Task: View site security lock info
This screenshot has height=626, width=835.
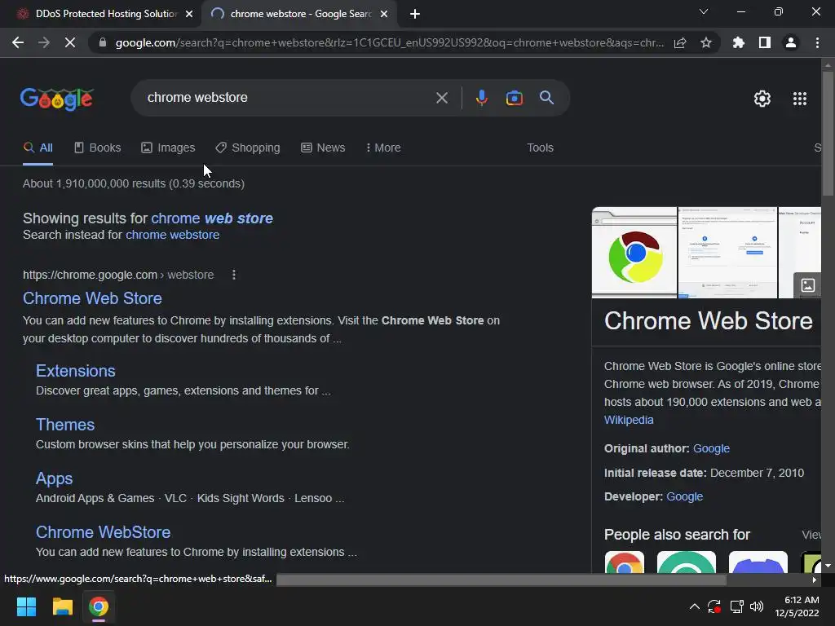Action: 103,42
